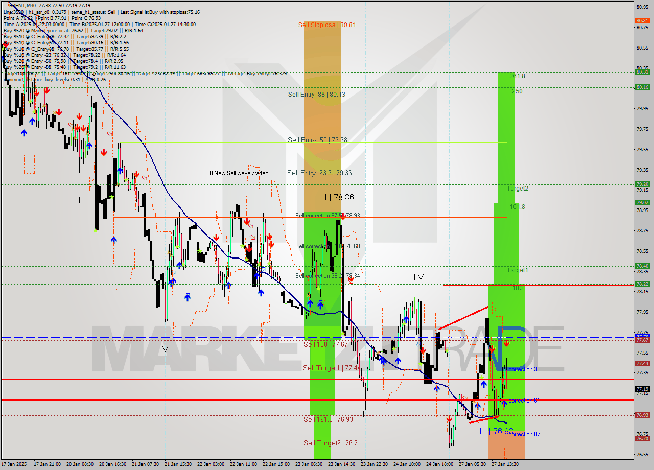Click the blue 'correction 87' label

click(x=524, y=434)
